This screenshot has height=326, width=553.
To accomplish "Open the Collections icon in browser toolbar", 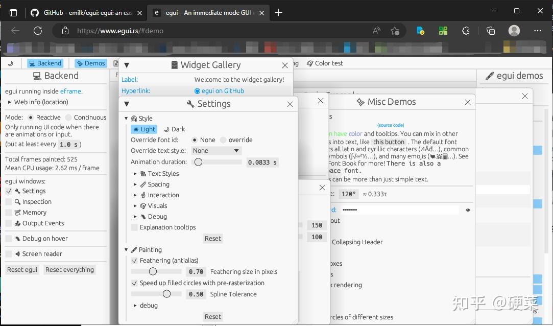I will pyautogui.click(x=491, y=31).
